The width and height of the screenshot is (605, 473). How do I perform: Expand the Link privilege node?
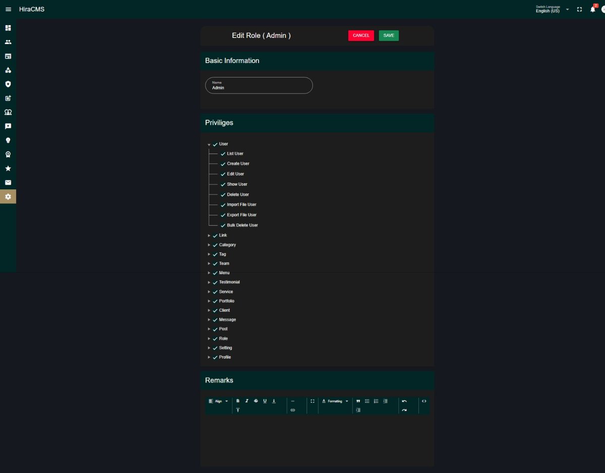pyautogui.click(x=209, y=236)
